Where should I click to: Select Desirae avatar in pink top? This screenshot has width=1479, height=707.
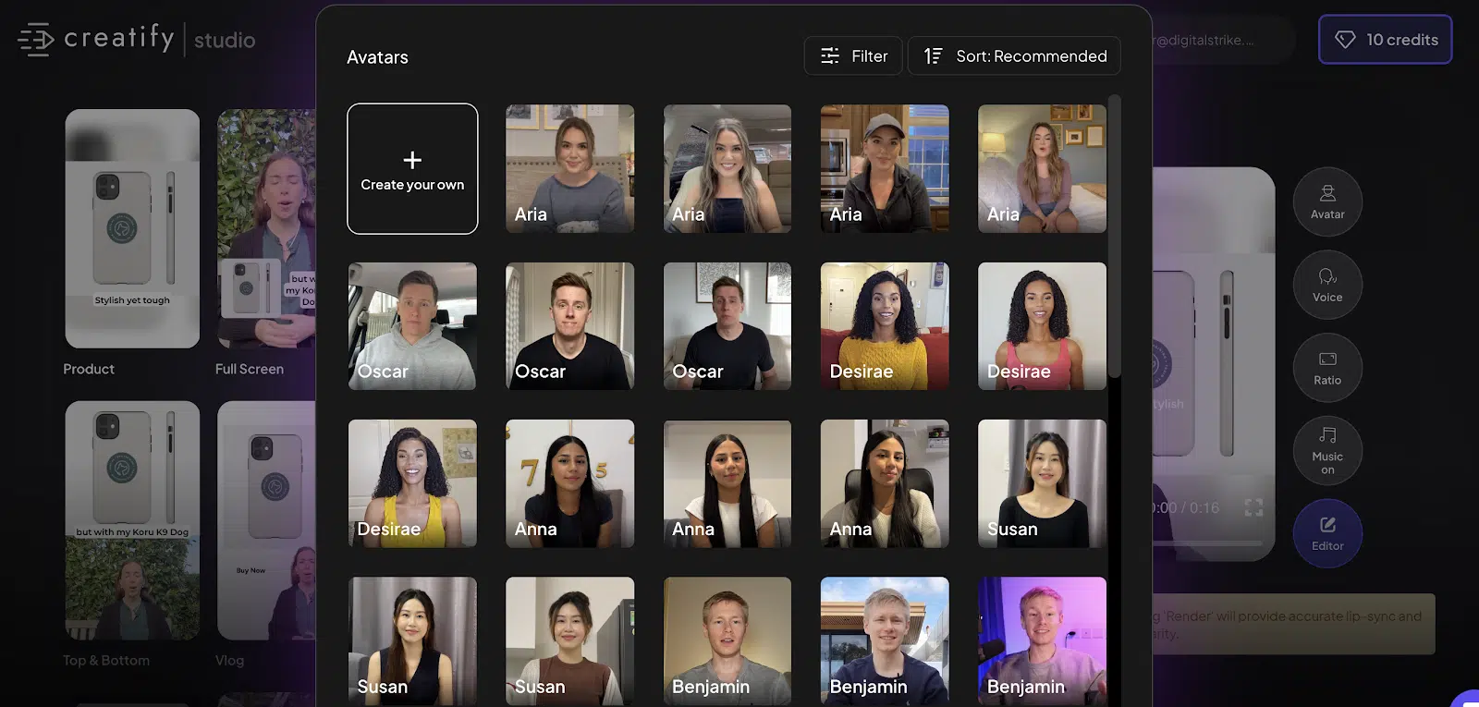pos(1042,326)
